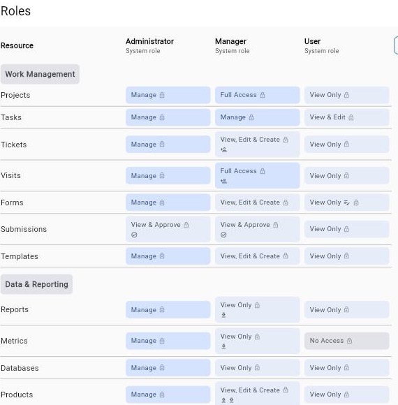This screenshot has height=405, width=398.
Task: Open Administrator Manage cell for Products
Action: tap(168, 395)
